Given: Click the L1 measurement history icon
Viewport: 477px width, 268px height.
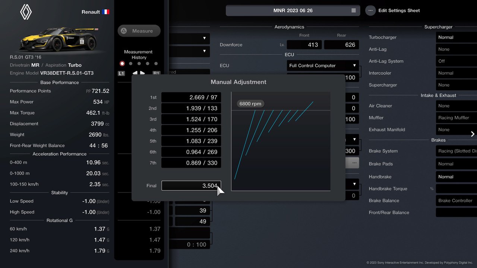Looking at the screenshot, I should pos(121,73).
